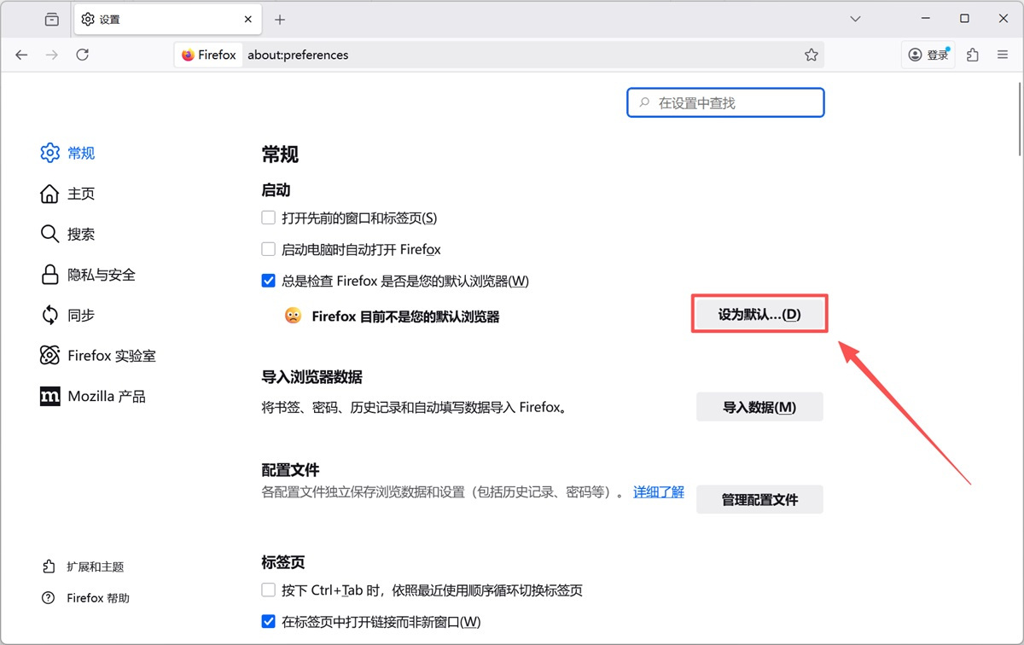Open Firefox 实验室 settings
Image resolution: width=1024 pixels, height=645 pixels.
(x=49, y=355)
